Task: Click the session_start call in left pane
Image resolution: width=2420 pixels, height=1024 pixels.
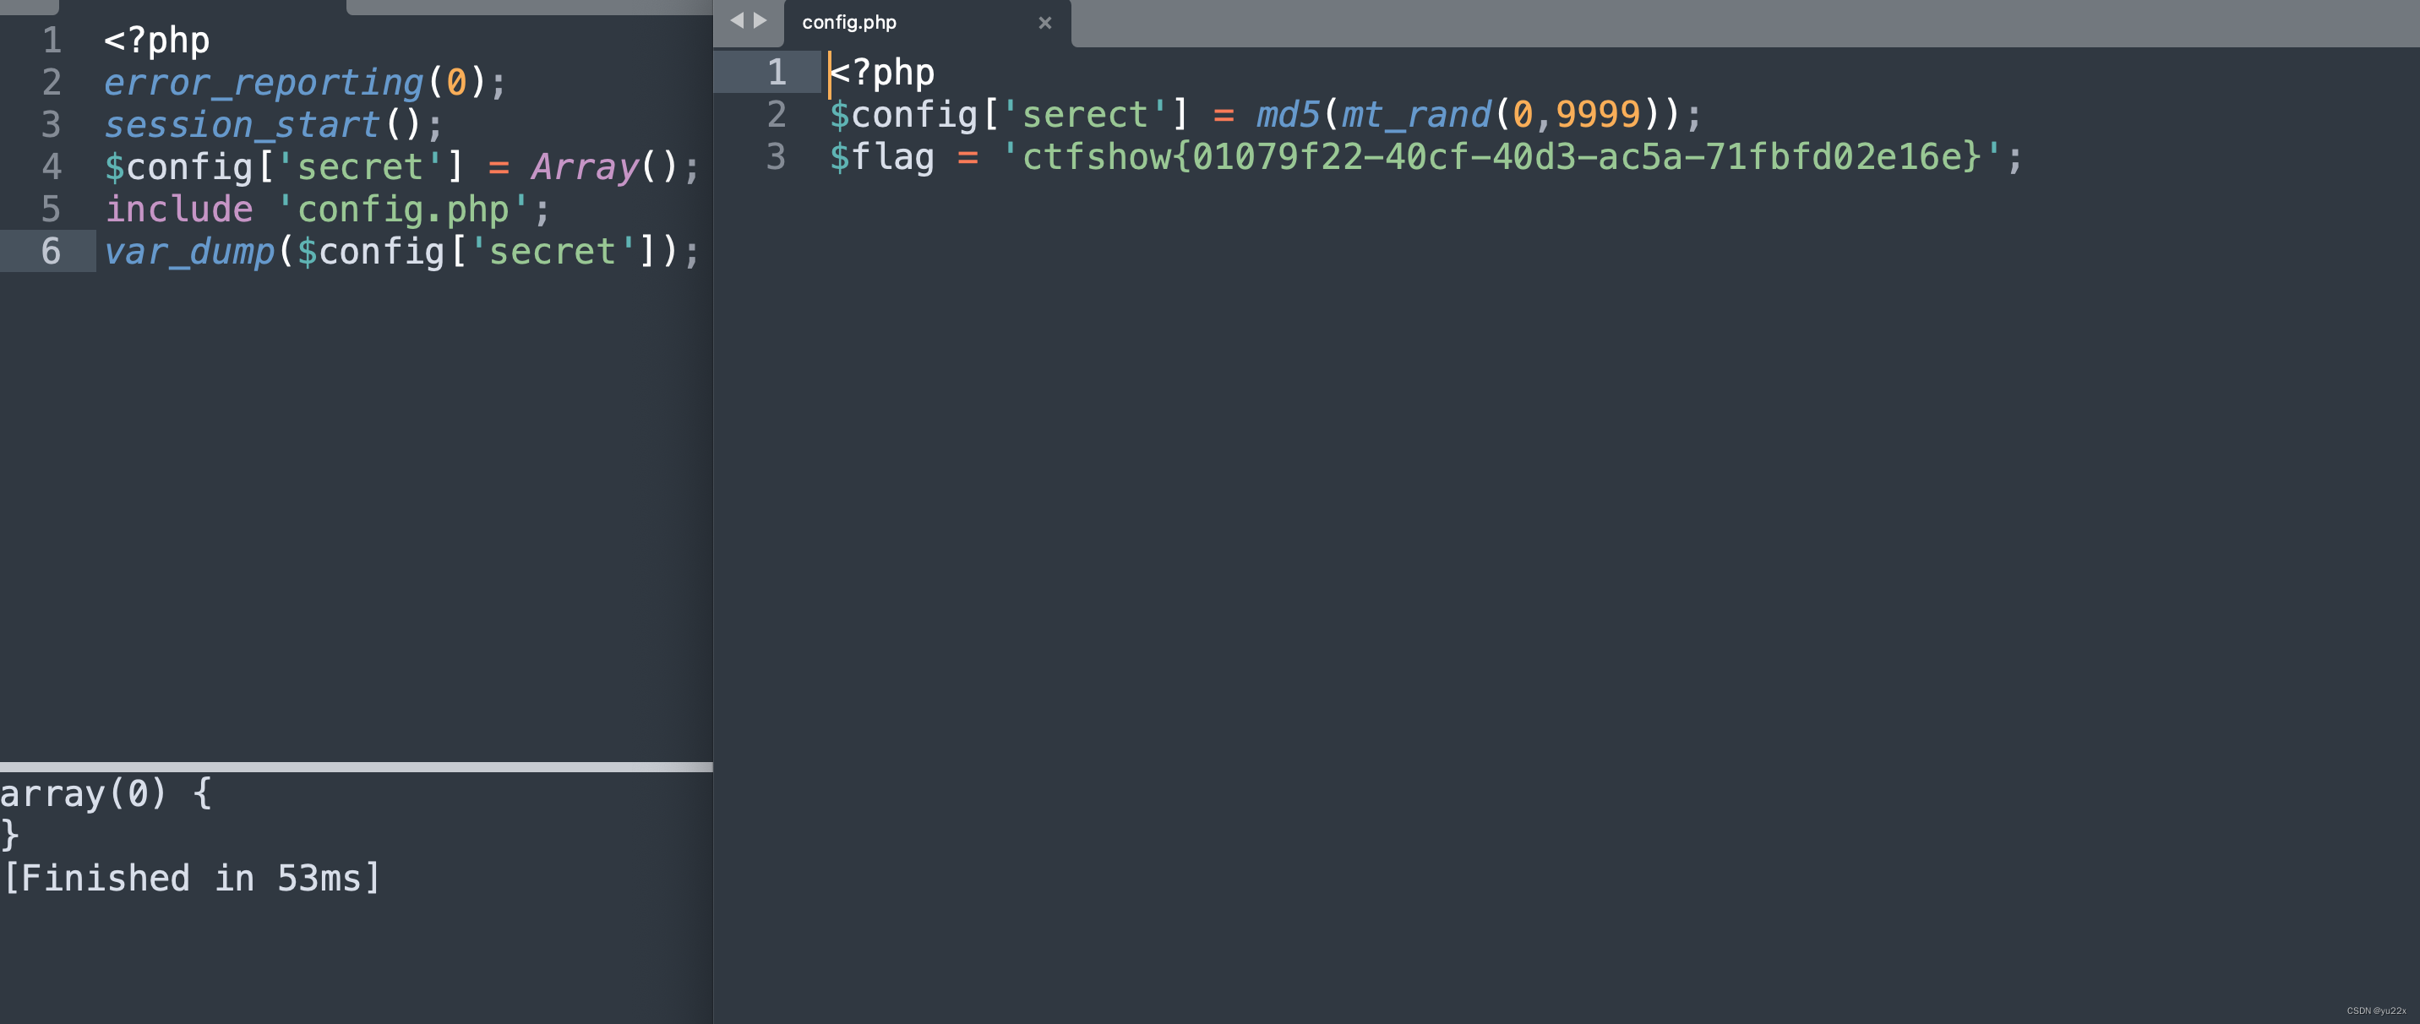Action: (x=242, y=125)
